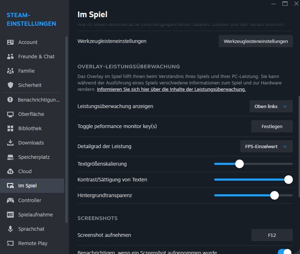The width and height of the screenshot is (300, 254).
Task: Click the STEAM-EINSTELLUNGEN title
Action: pos(31,19)
